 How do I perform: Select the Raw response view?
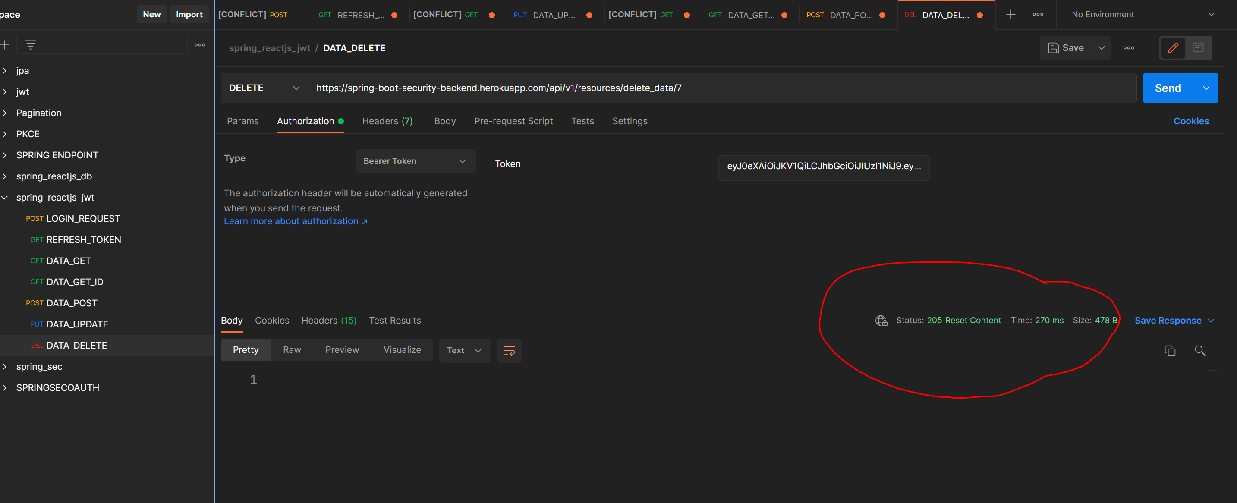[x=292, y=350]
